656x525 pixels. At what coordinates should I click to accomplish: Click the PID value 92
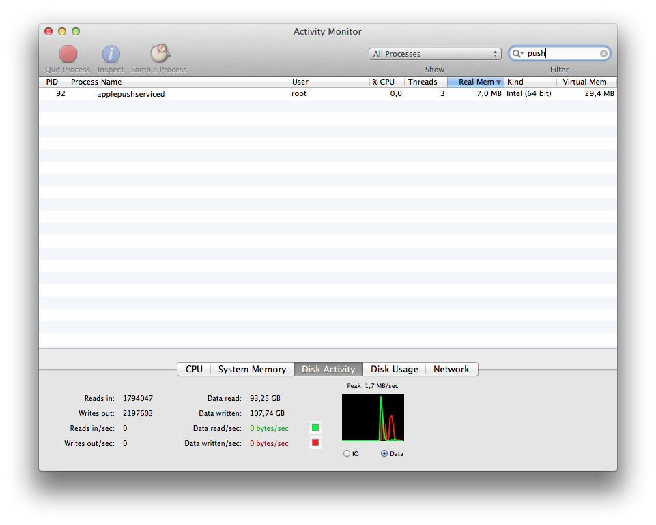(x=61, y=93)
